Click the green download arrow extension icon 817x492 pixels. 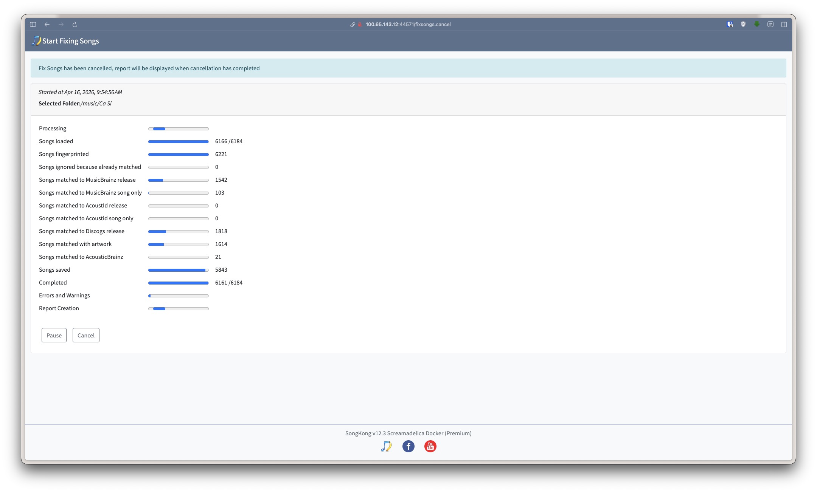tap(757, 24)
